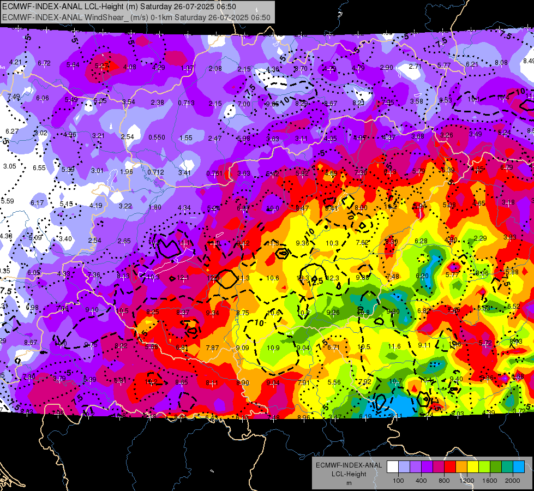Click the light lavender legend box
The height and width of the screenshot is (491, 534).
coord(404,467)
